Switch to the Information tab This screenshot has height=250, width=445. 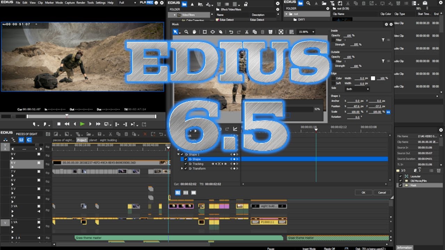click(404, 248)
